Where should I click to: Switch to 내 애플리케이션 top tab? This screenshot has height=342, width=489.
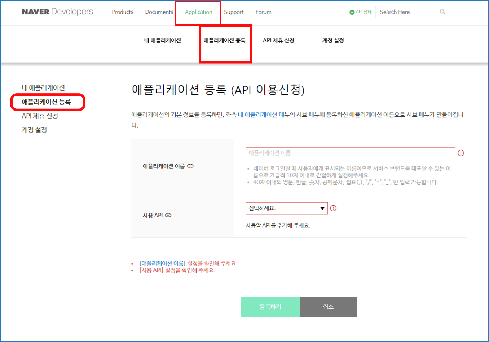[x=163, y=40]
